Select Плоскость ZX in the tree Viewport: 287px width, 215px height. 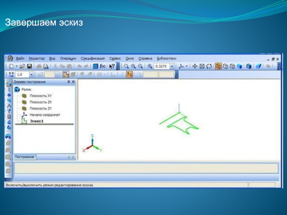tap(41, 102)
